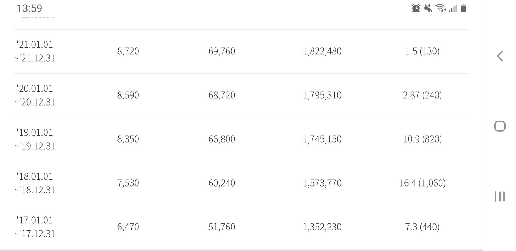
Task: Tap the cellular signal bars icon
Action: click(x=453, y=8)
